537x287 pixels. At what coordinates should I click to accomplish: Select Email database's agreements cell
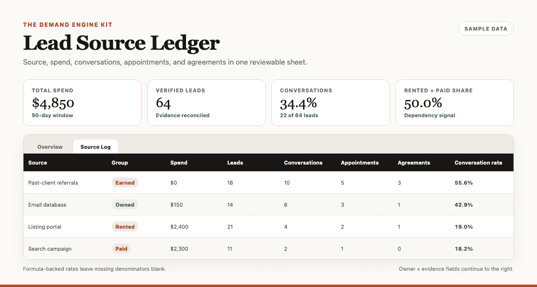[x=399, y=205]
